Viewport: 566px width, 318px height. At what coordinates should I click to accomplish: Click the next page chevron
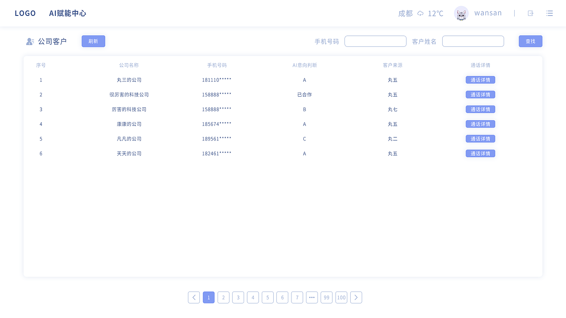[x=356, y=297]
